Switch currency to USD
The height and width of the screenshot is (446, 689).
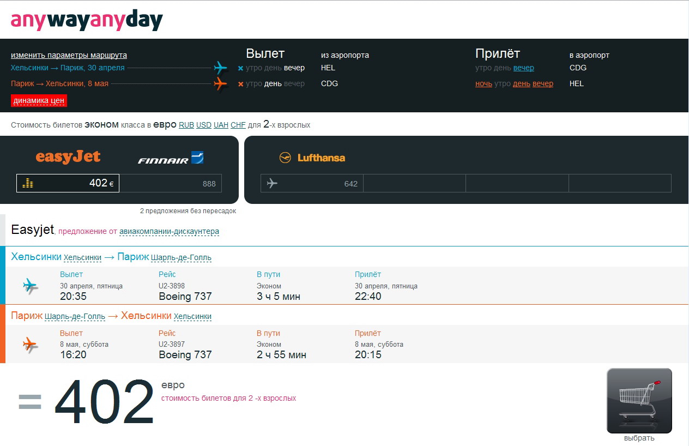pos(204,125)
